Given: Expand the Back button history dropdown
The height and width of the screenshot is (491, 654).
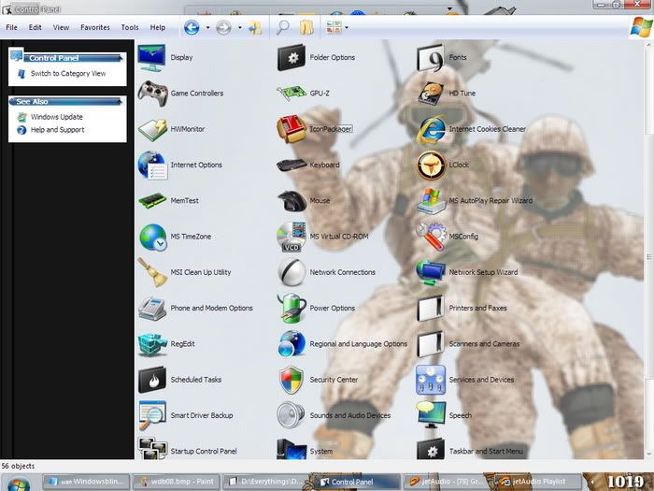Looking at the screenshot, I should coord(207,28).
